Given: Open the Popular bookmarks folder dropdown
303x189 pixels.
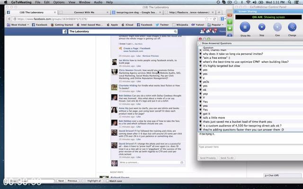Looking at the screenshot, I should pos(215,25).
